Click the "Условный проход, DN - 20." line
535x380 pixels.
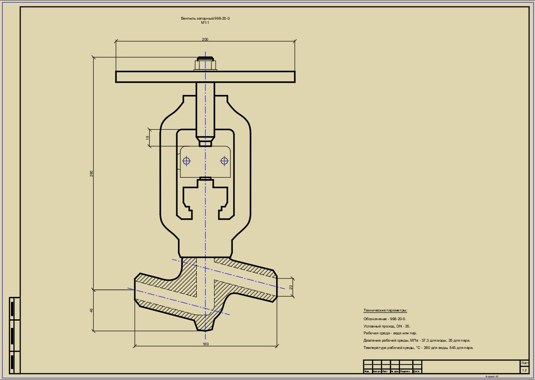click(x=387, y=326)
